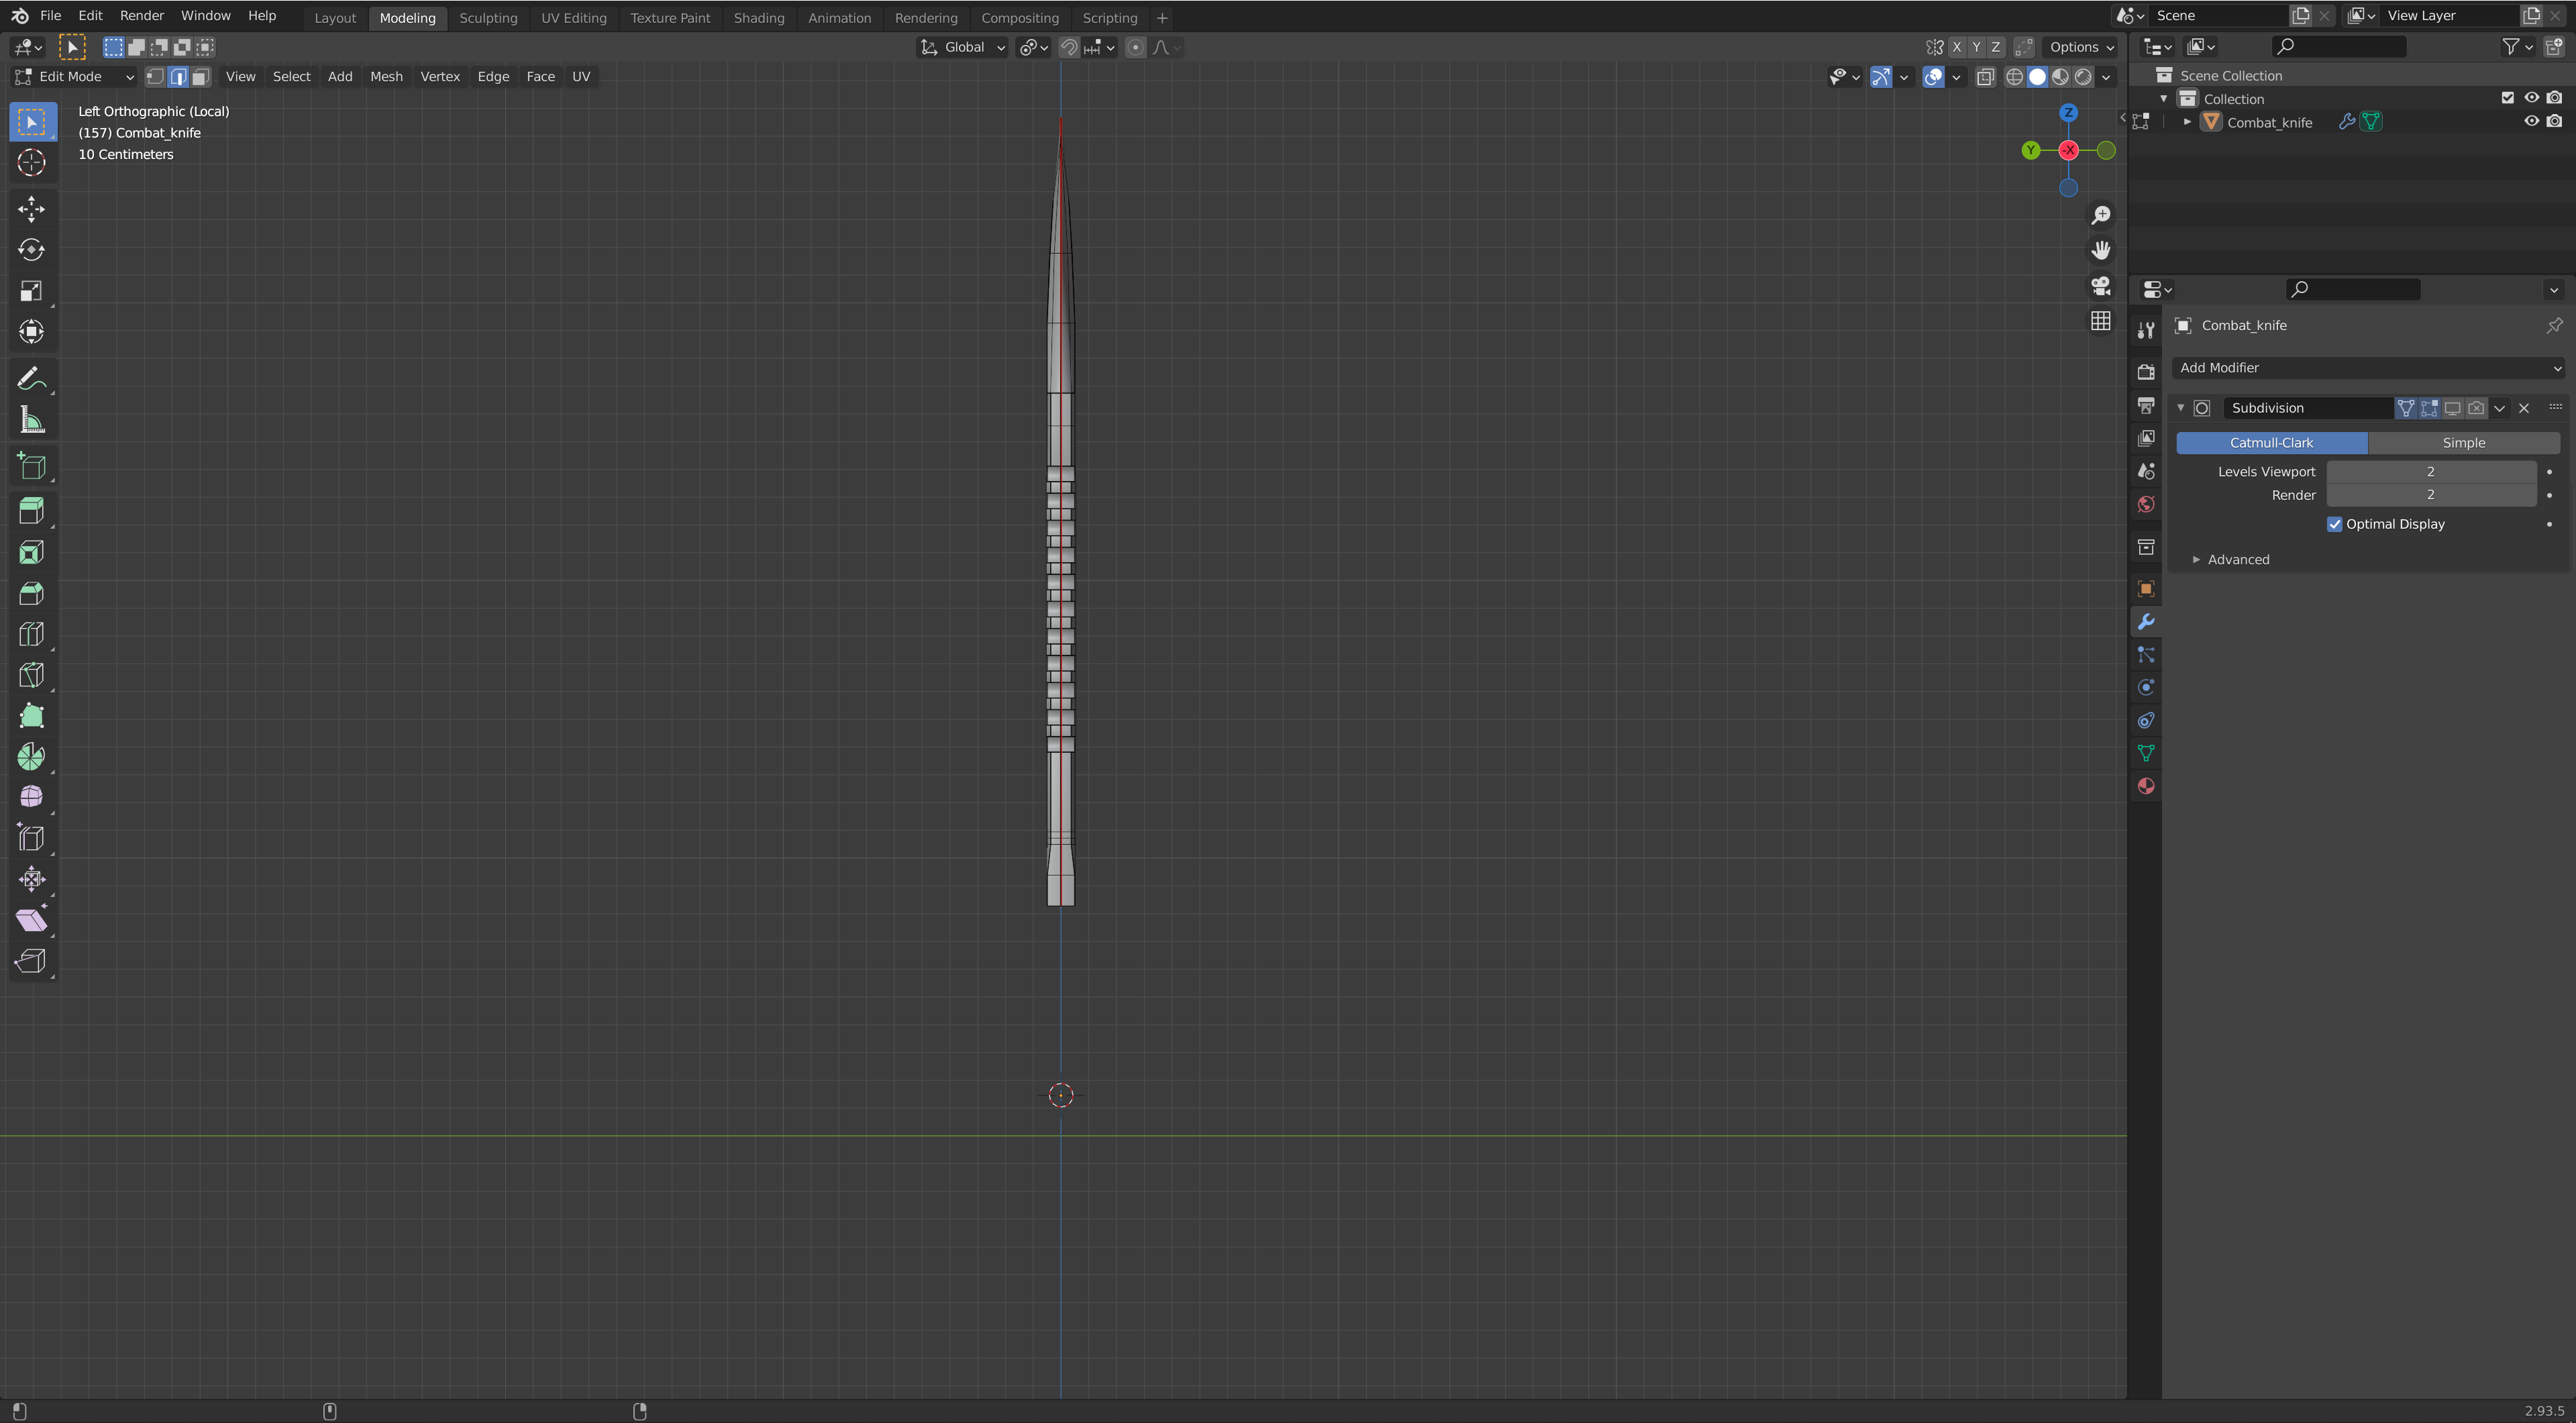Select the Shrink/Fatten tool
The image size is (2576, 1423).
pos(31,879)
